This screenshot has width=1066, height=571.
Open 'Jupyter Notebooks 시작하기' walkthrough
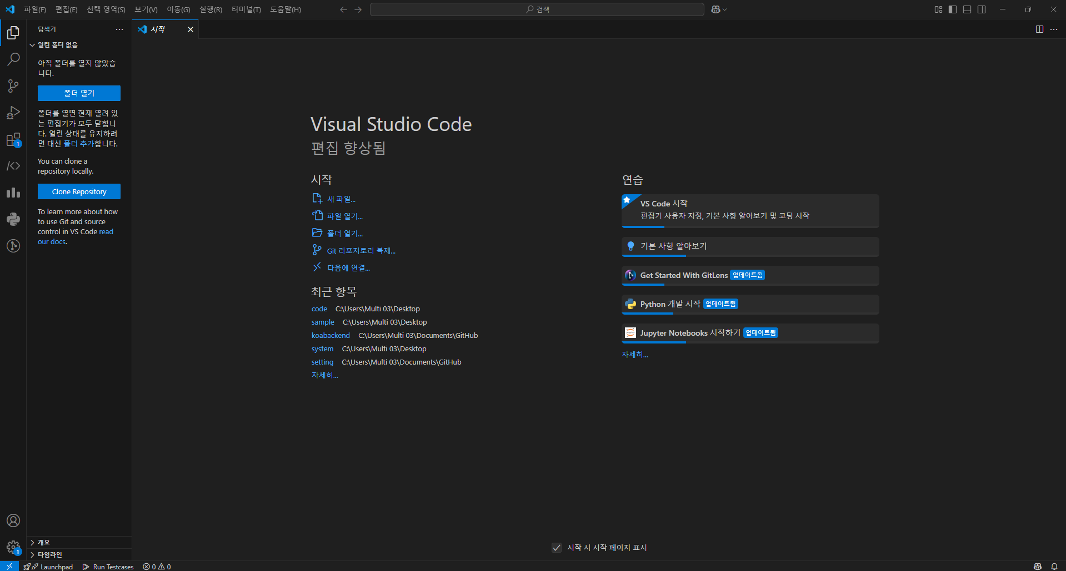750,333
